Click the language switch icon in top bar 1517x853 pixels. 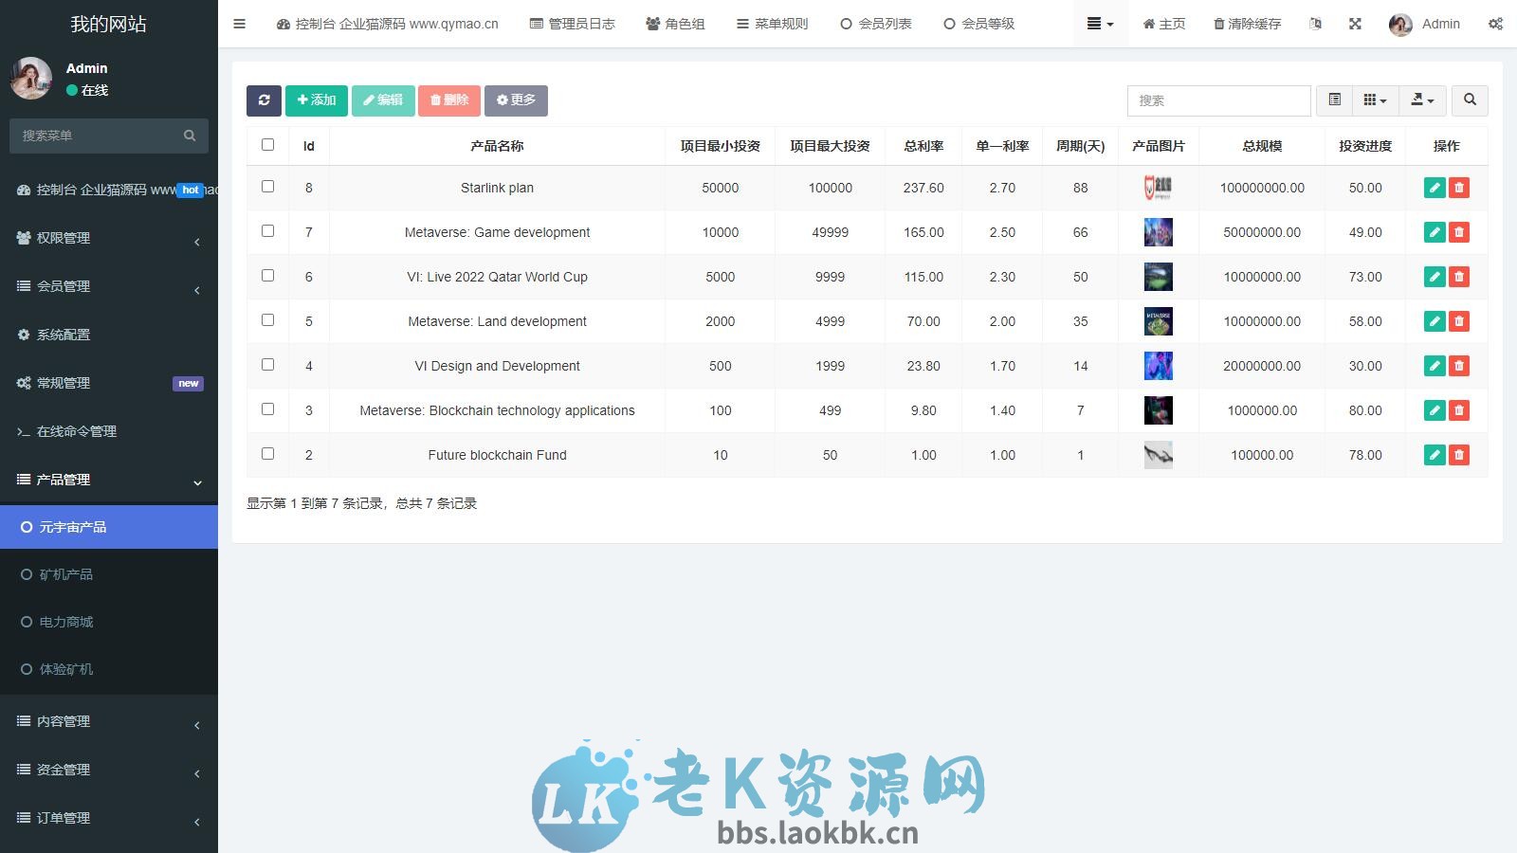[1315, 24]
